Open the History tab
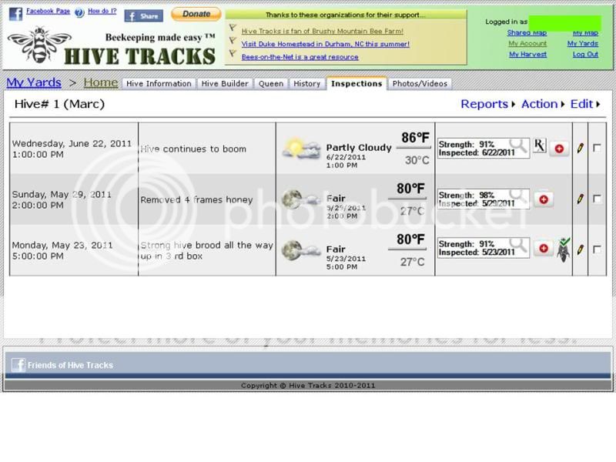The image size is (616, 462). 306,84
